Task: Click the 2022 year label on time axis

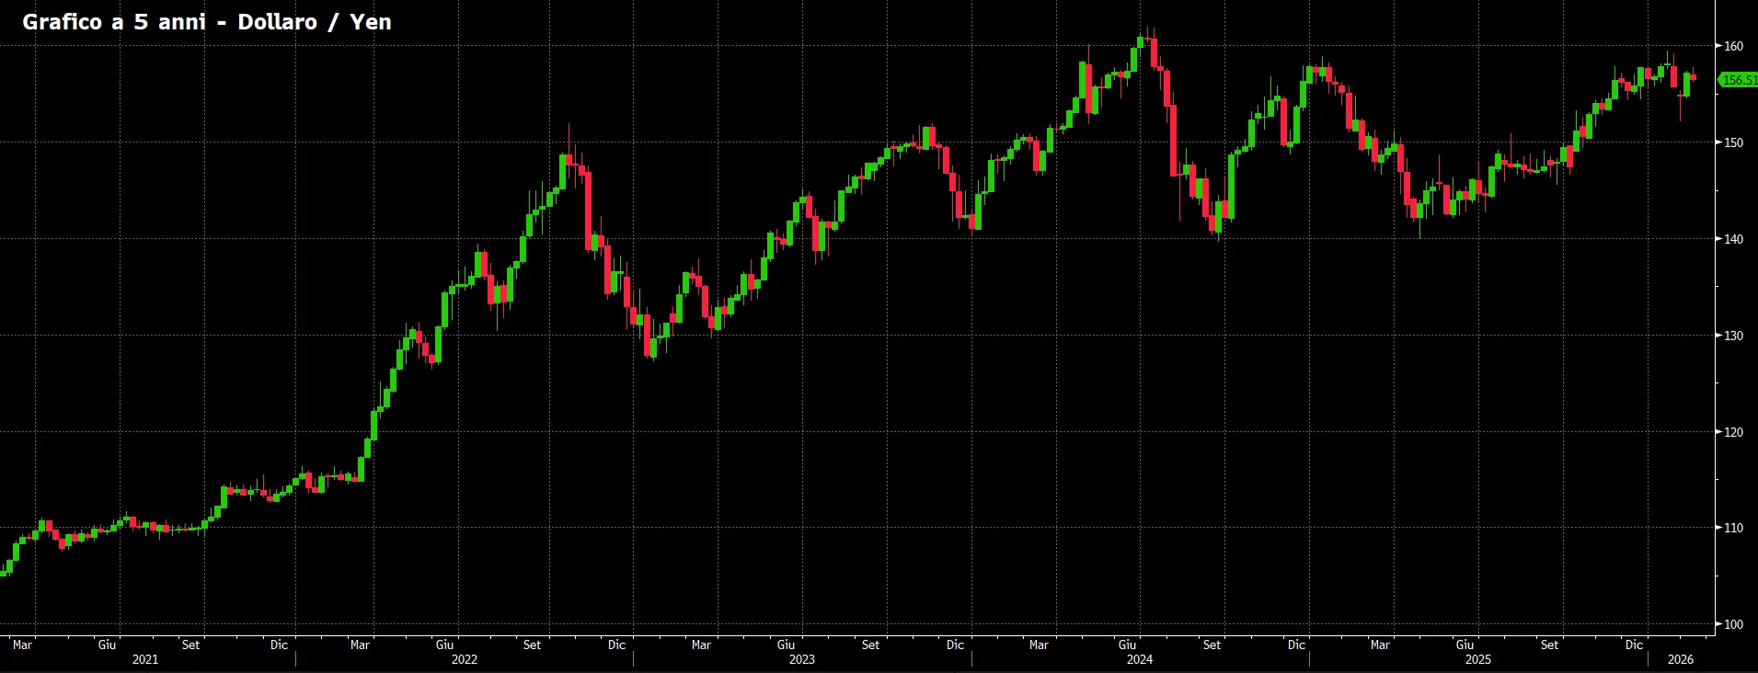Action: pos(465,659)
